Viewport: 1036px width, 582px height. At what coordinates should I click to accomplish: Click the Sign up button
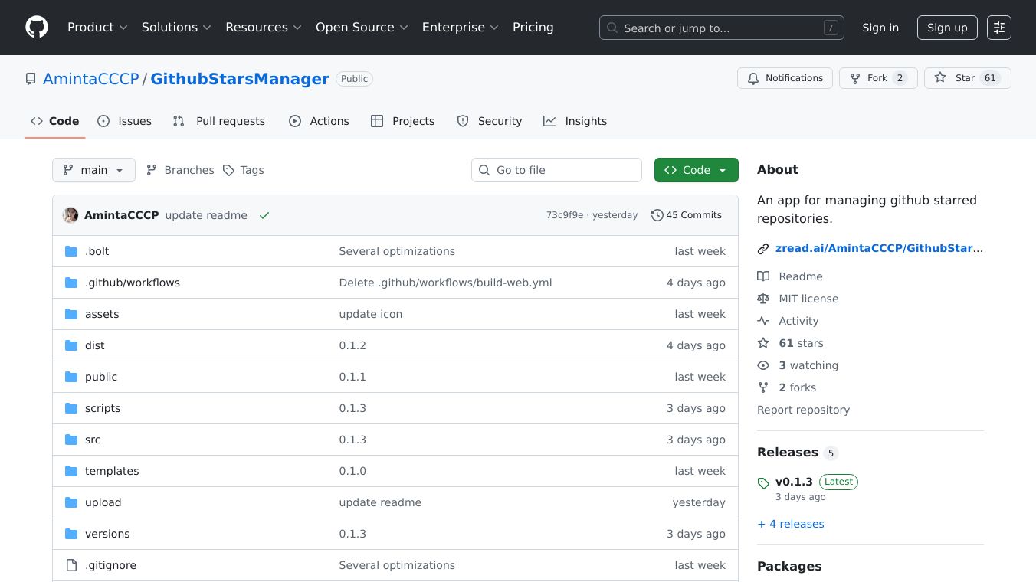pos(947,28)
